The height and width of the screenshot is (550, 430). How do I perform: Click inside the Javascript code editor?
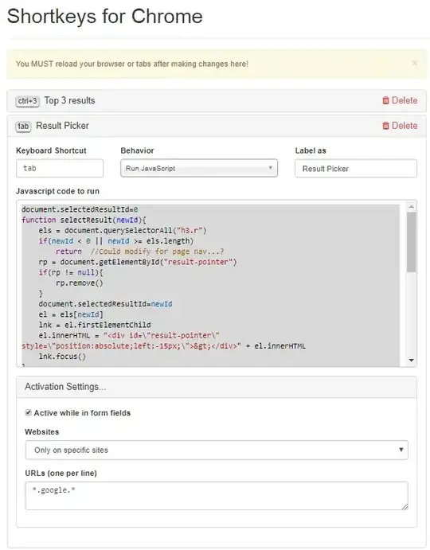(210, 284)
